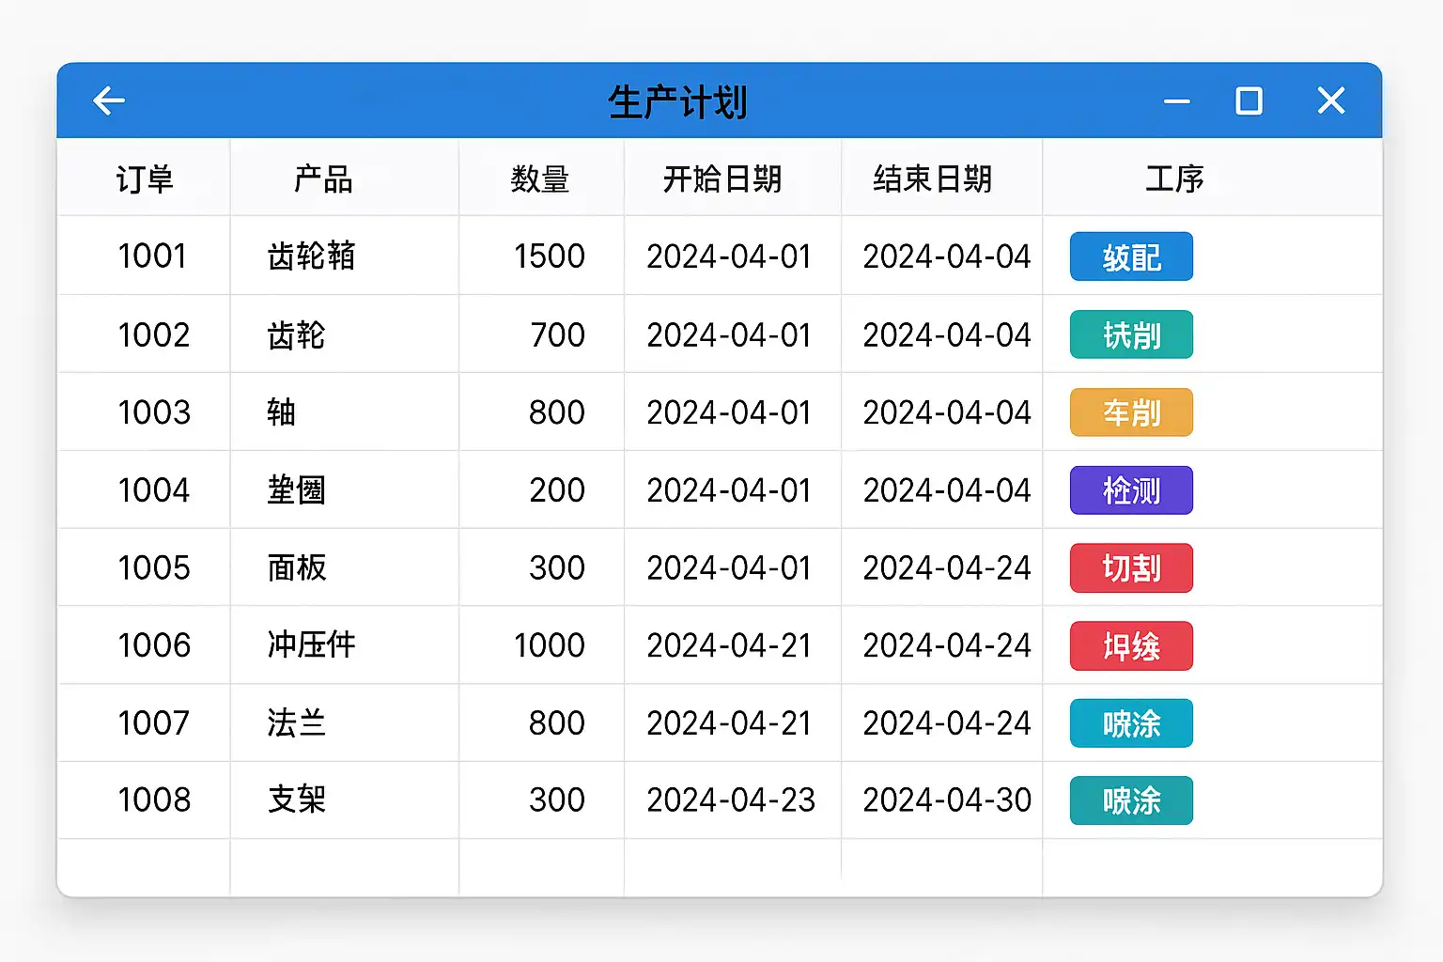Close the 生产计划 window
This screenshot has width=1443, height=962.
tap(1330, 101)
